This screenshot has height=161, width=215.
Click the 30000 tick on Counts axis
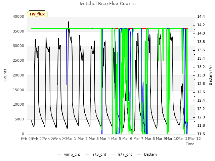pos(18,46)
